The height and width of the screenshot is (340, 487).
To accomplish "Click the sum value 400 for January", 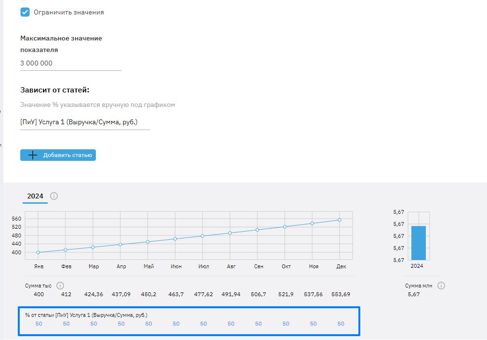I will tap(39, 294).
